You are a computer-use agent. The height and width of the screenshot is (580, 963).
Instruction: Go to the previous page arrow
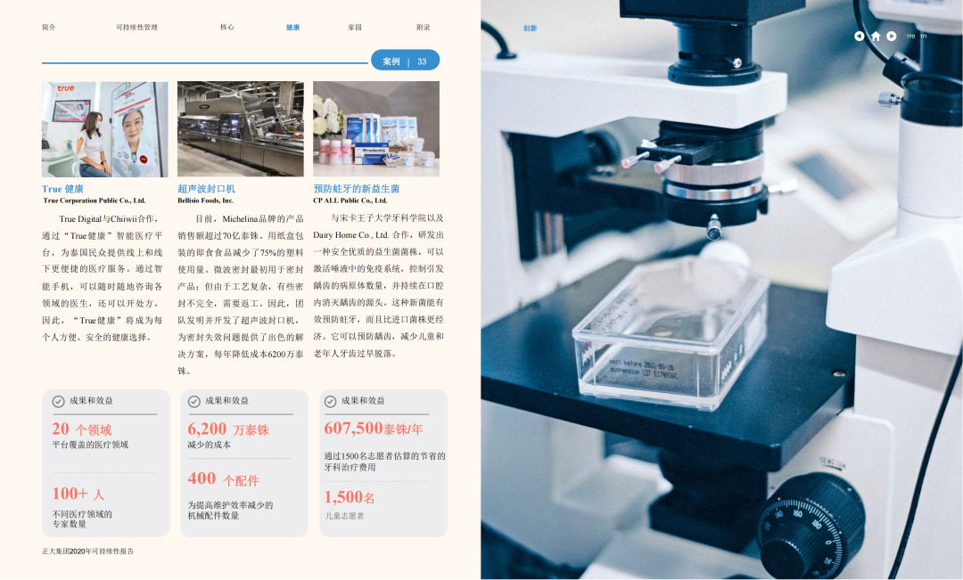click(x=859, y=37)
